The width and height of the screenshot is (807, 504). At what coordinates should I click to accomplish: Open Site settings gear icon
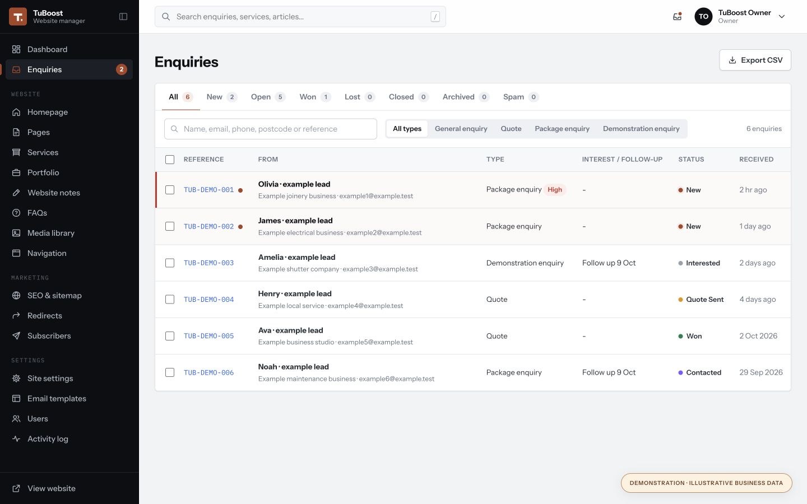point(16,379)
